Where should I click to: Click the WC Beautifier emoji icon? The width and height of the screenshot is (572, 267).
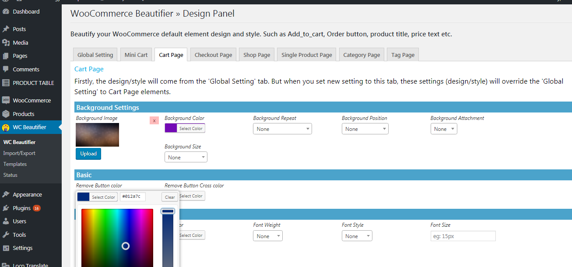click(6, 127)
